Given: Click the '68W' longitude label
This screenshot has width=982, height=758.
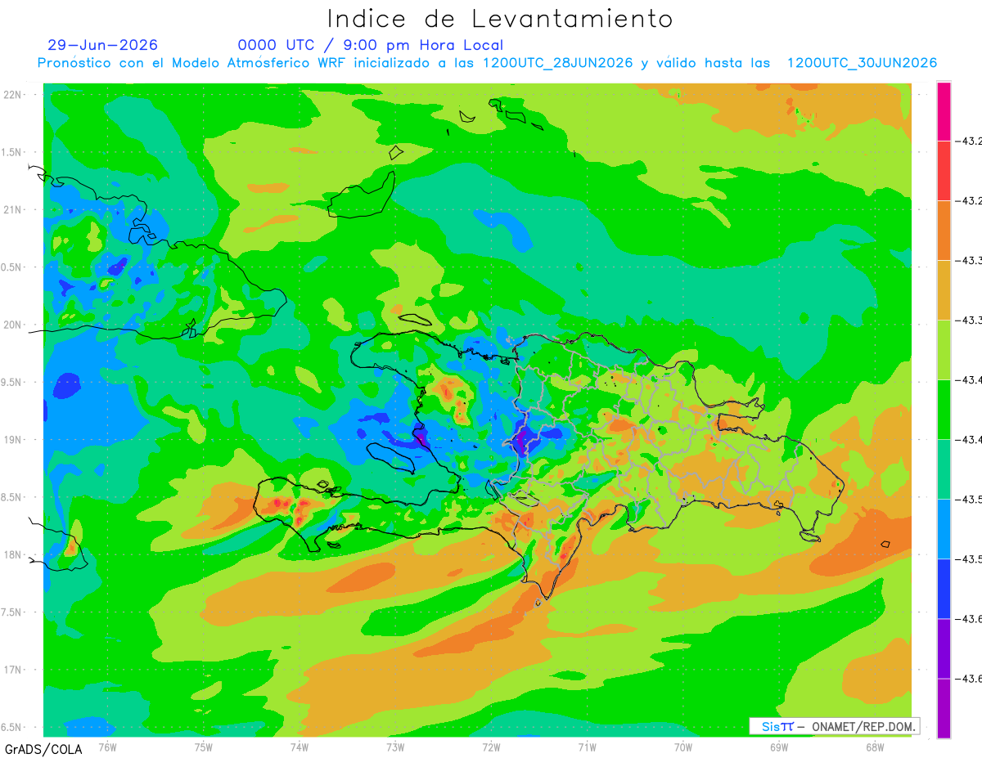Looking at the screenshot, I should [x=875, y=747].
